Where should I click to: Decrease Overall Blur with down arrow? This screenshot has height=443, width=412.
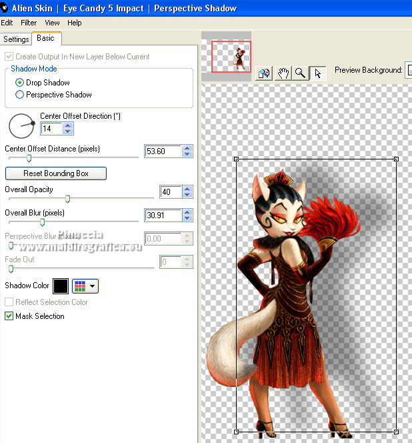point(187,218)
